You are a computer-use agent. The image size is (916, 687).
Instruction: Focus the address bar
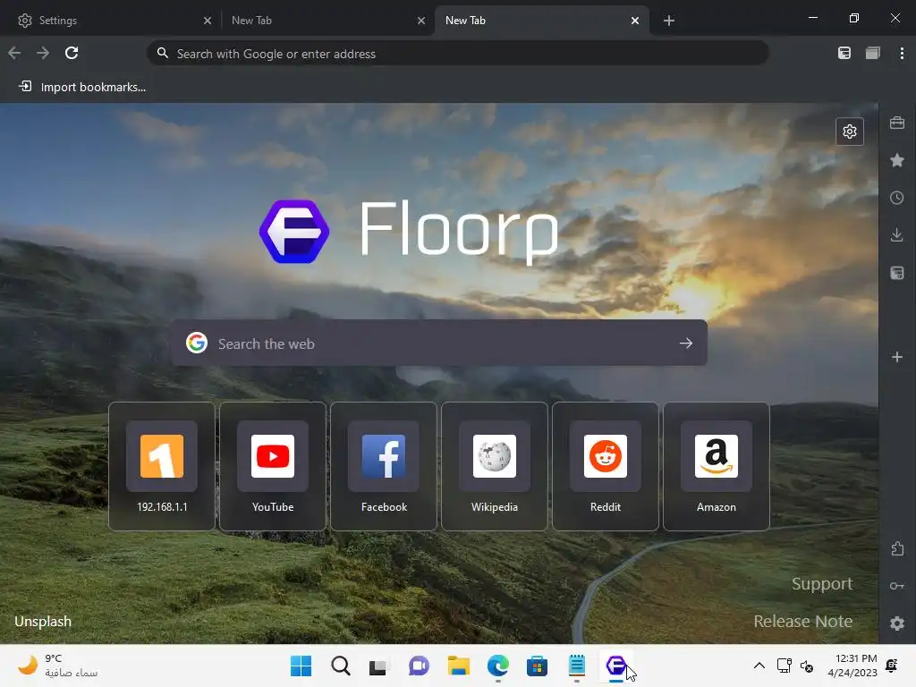[x=458, y=53]
